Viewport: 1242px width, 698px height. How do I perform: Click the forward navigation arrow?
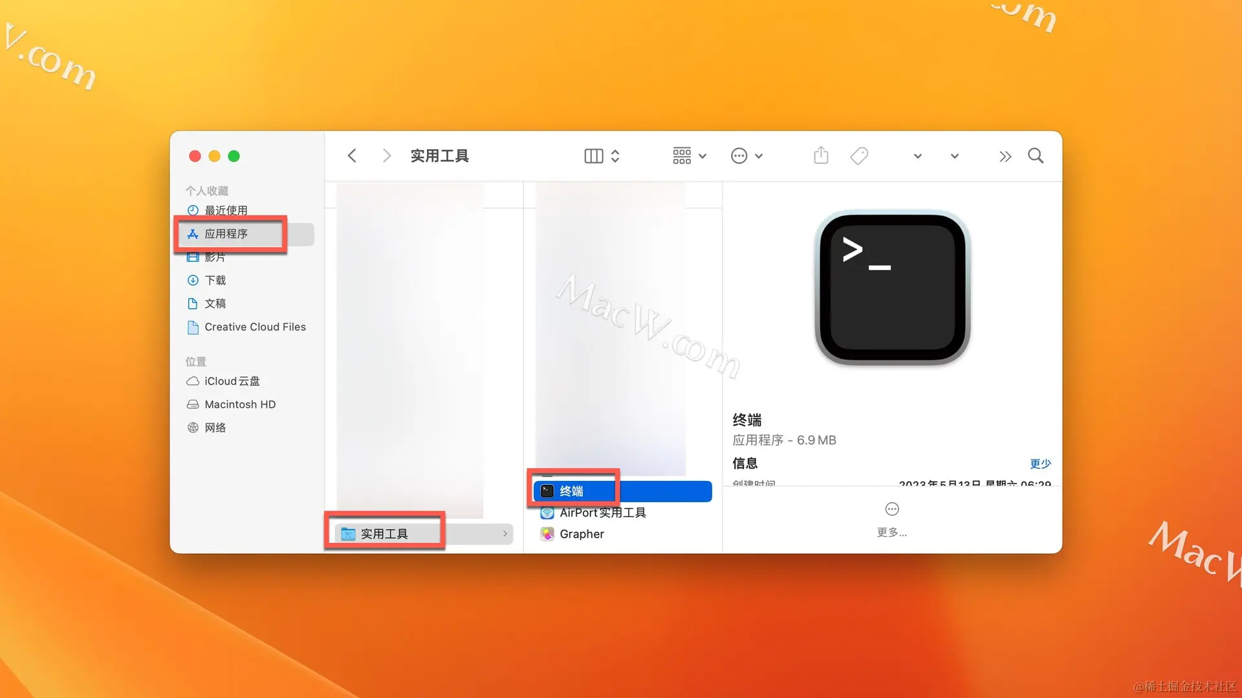point(386,156)
